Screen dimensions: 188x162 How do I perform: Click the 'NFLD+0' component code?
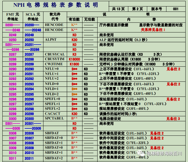pyautogui.click(x=52, y=84)
